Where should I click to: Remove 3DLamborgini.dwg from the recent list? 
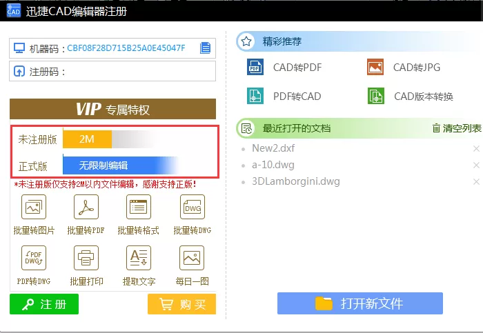[x=476, y=182]
